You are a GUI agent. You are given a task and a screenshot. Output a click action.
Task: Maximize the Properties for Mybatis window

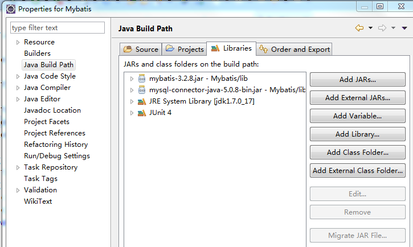[380, 6]
